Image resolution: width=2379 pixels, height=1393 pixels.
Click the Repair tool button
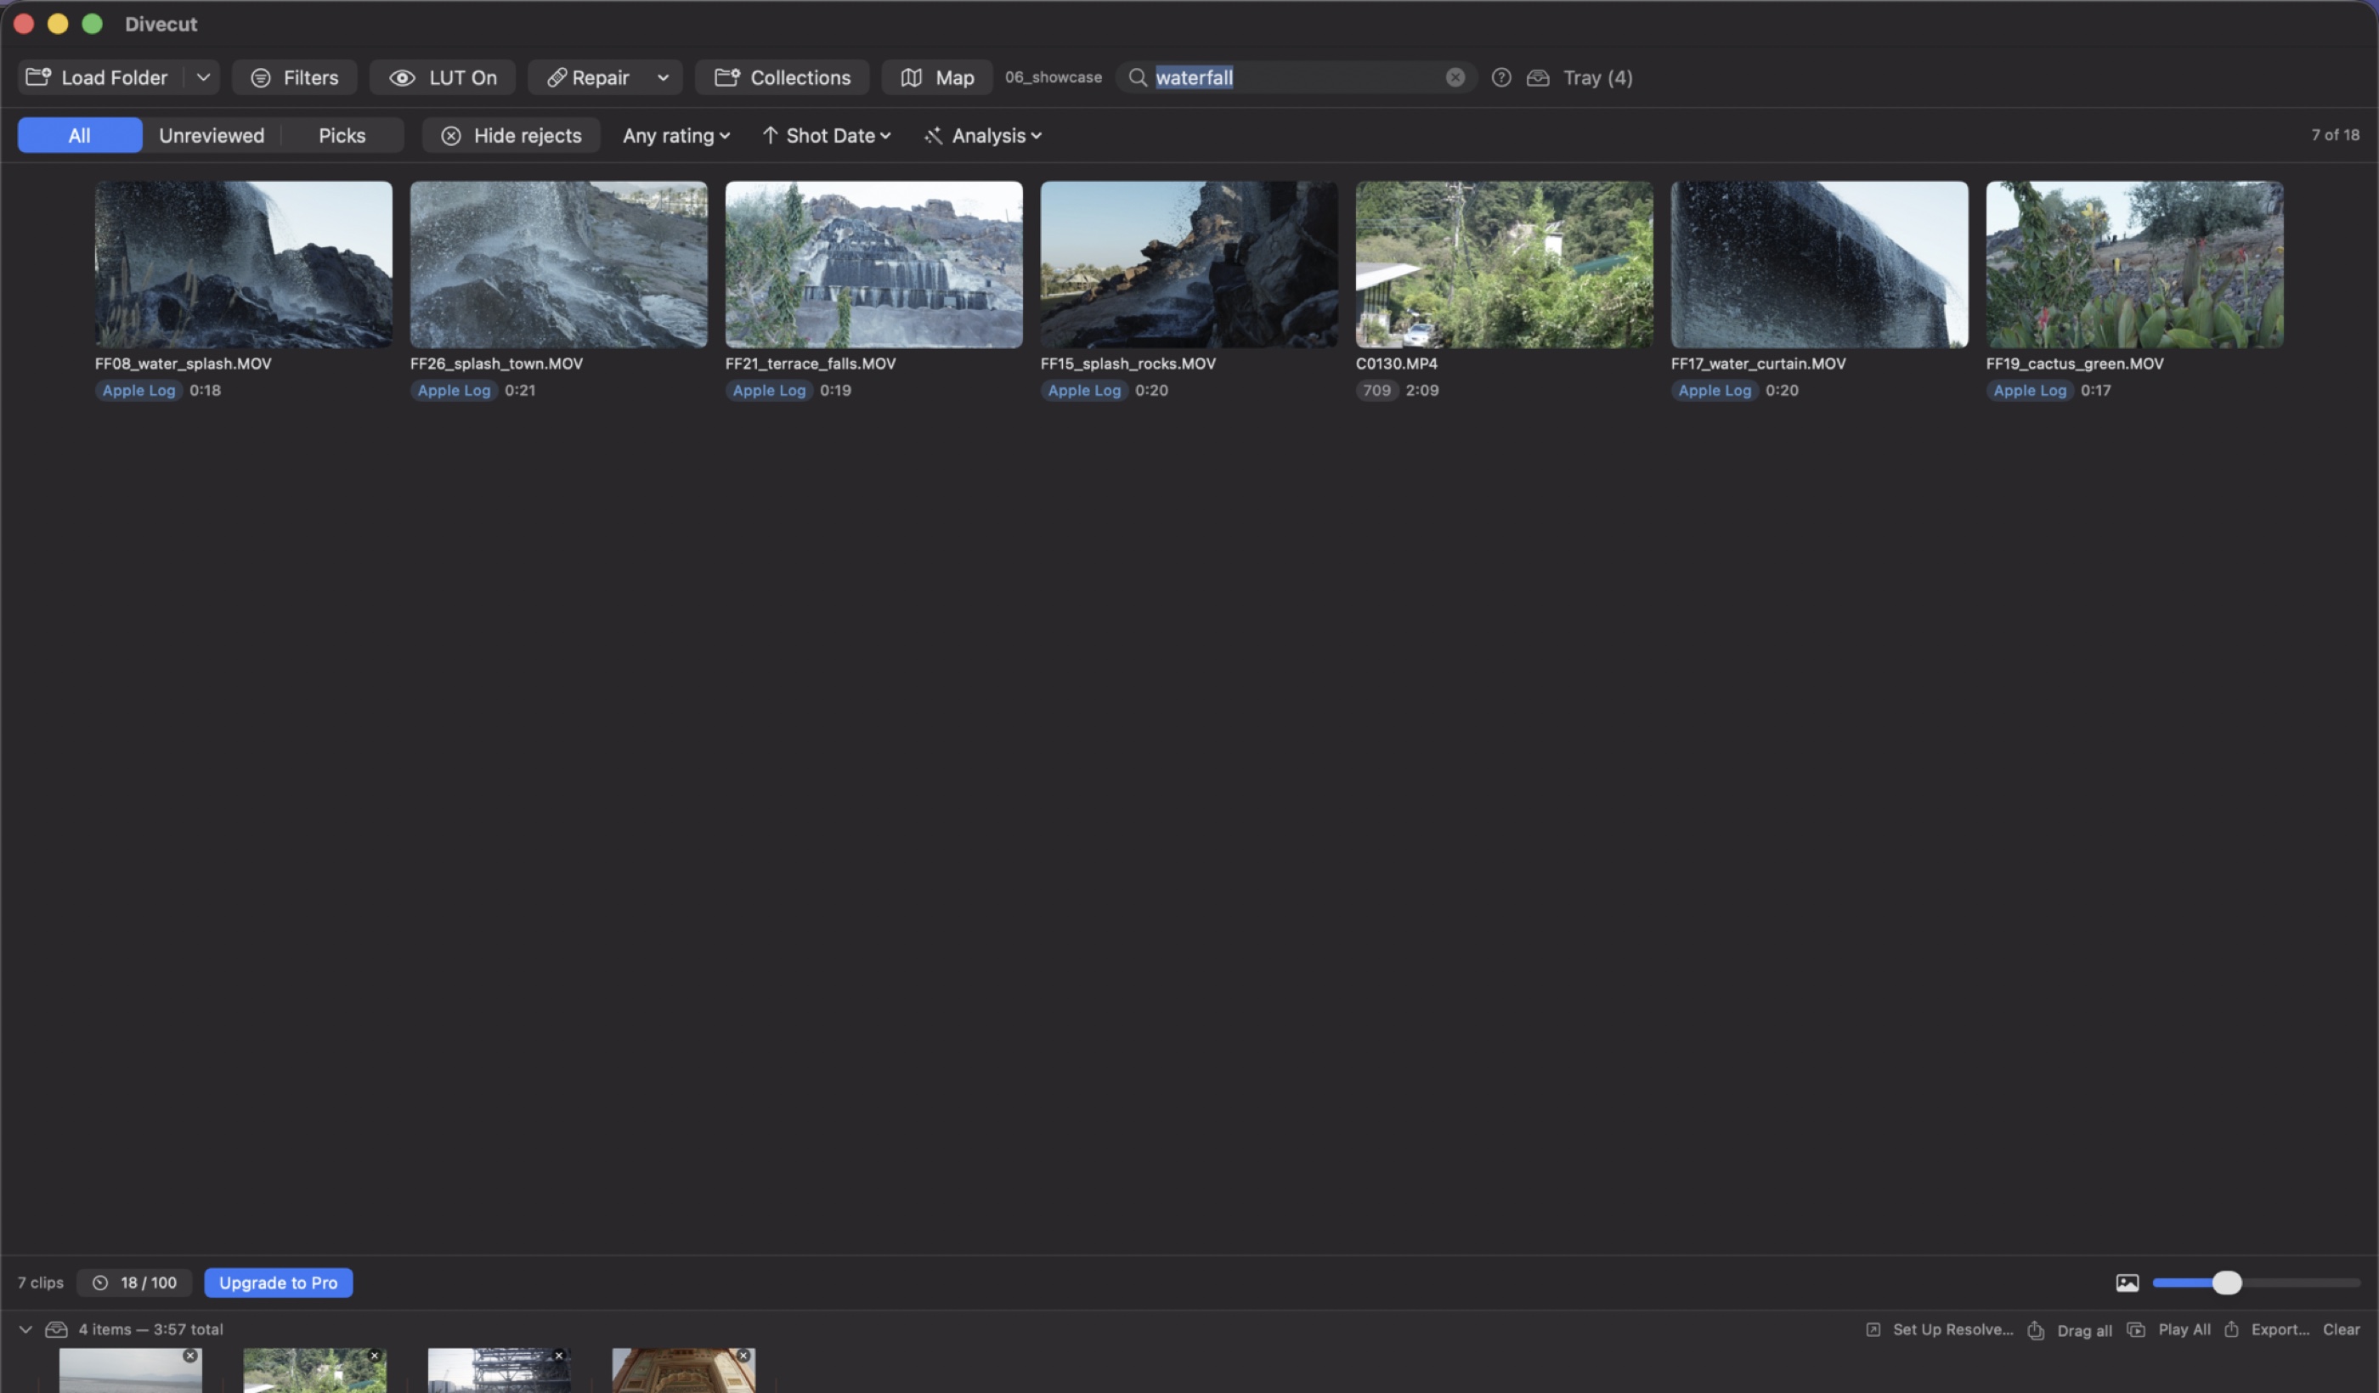coord(588,77)
